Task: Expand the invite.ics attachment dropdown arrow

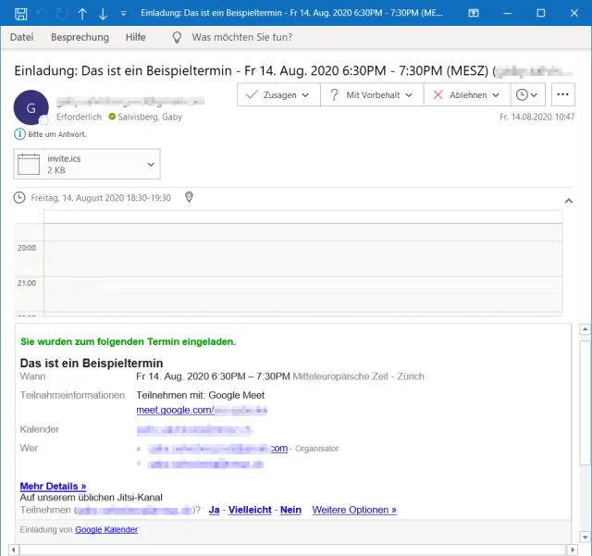Action: [x=152, y=165]
